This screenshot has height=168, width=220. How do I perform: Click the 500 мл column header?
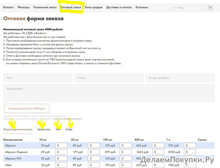pyautogui.click(x=139, y=140)
